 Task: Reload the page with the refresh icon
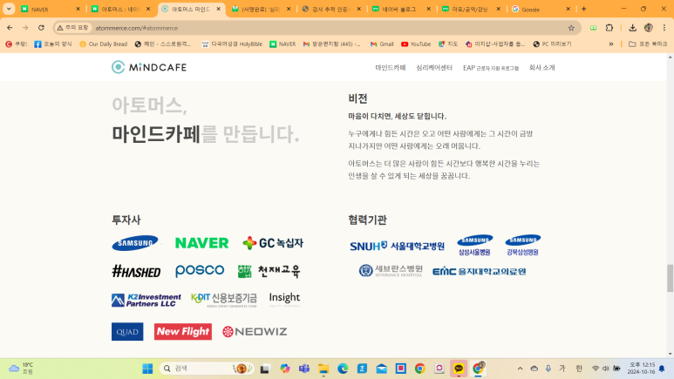pyautogui.click(x=41, y=28)
